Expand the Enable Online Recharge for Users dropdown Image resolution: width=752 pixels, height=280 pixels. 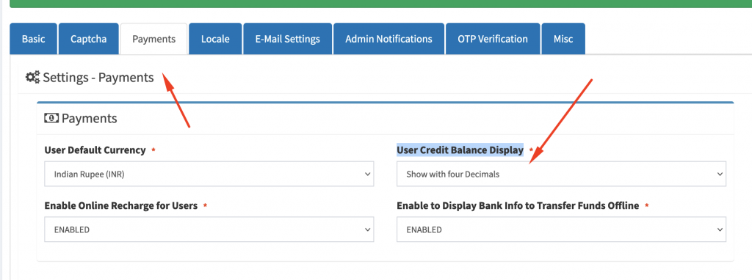click(209, 229)
